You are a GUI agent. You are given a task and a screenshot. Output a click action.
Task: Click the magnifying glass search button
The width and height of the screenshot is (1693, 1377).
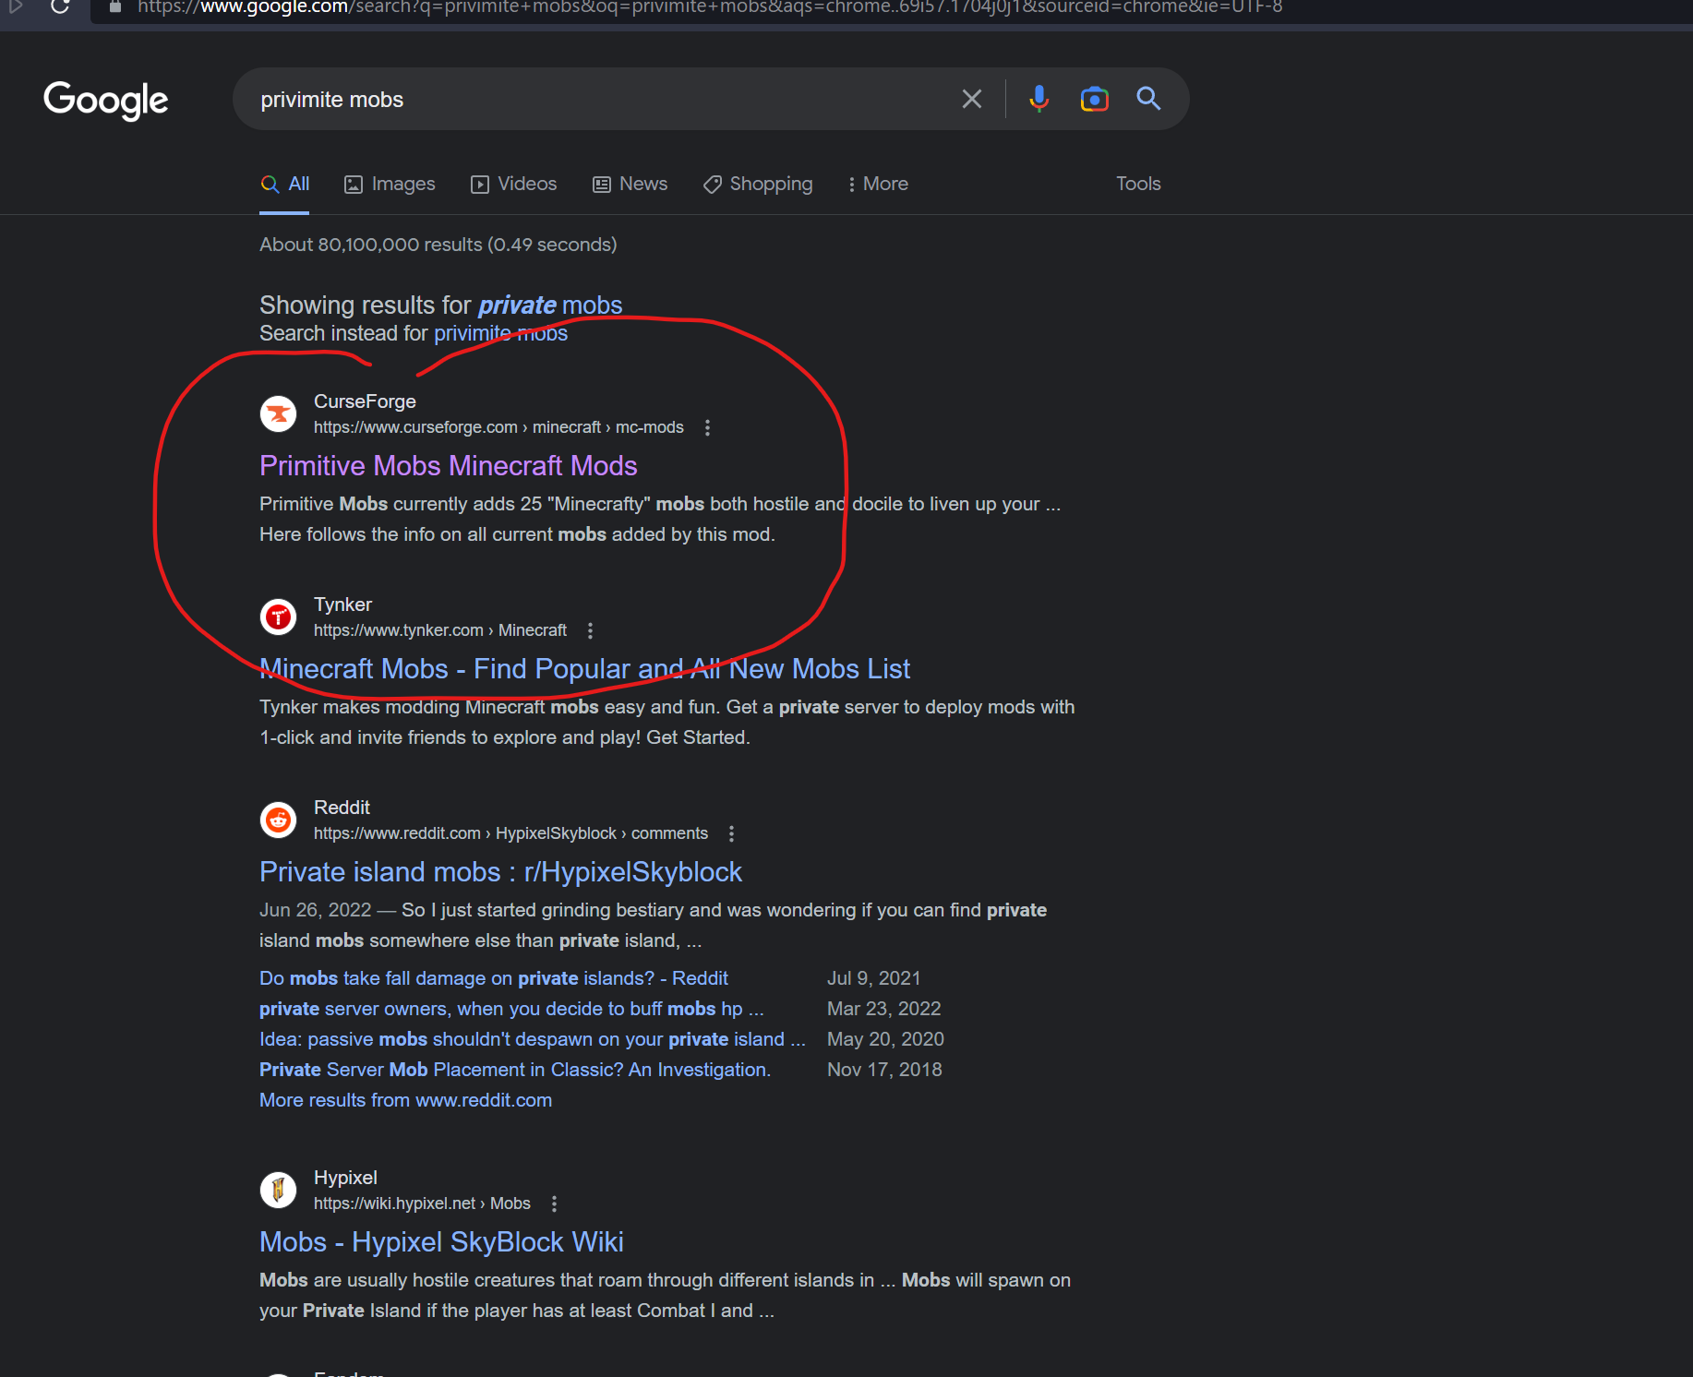(x=1148, y=99)
